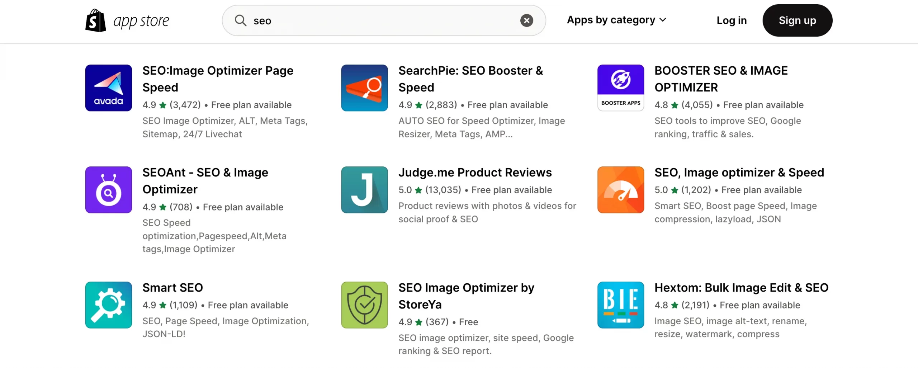Open Smart SEO title link
The width and height of the screenshot is (918, 368).
tap(172, 288)
